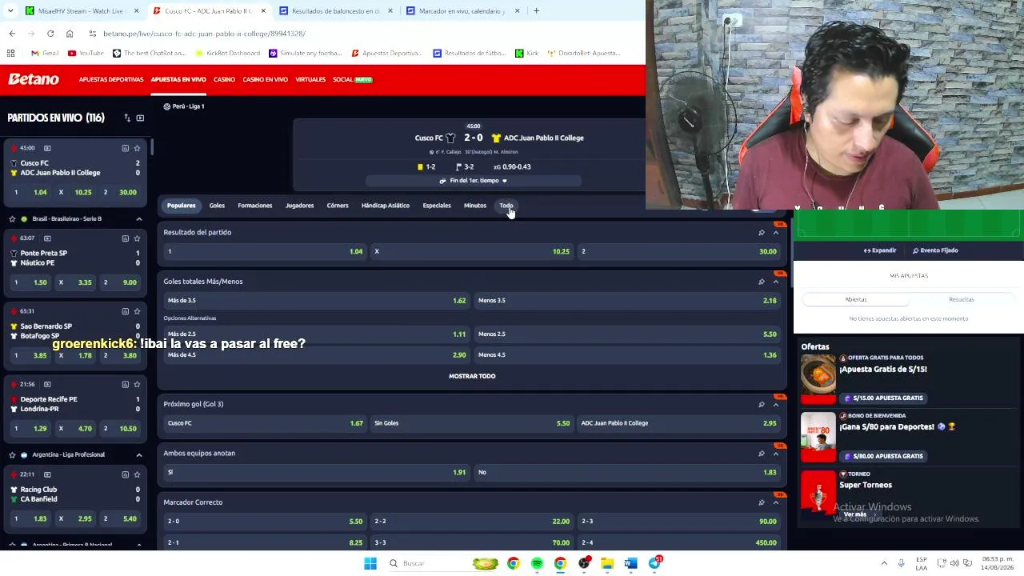
Task: Collapse the Resultado del partido market
Action: 775,233
